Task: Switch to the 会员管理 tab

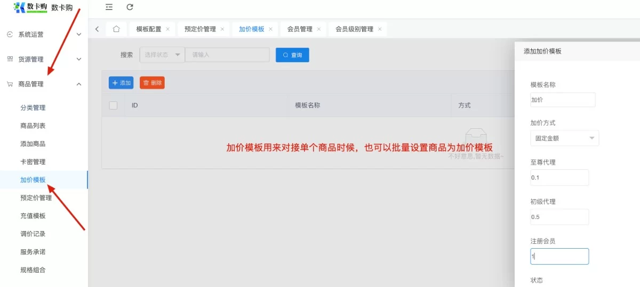Action: tap(300, 29)
